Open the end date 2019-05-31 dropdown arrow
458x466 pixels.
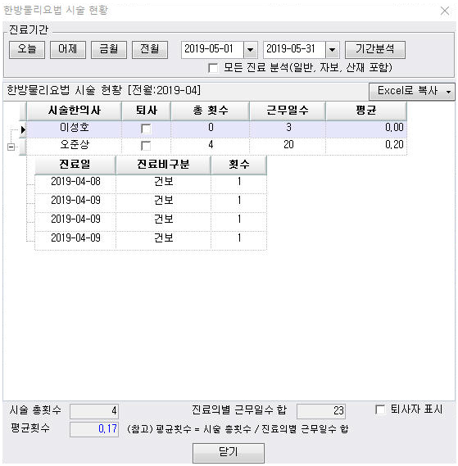(332, 50)
